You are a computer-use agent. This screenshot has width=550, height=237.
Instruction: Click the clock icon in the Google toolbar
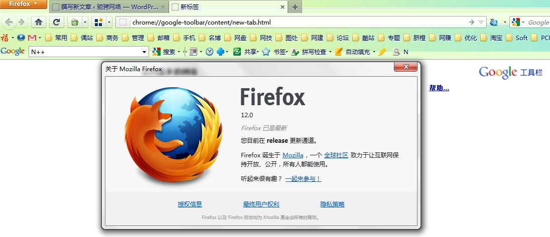(209, 52)
